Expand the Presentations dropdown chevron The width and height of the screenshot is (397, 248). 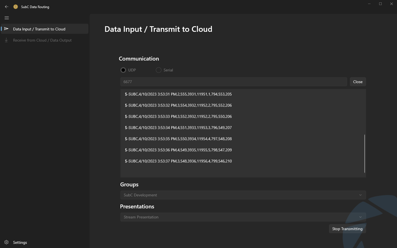pyautogui.click(x=360, y=217)
